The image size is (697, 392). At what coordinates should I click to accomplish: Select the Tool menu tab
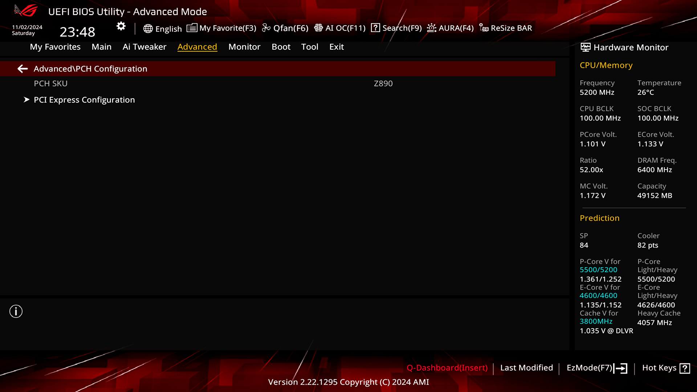pyautogui.click(x=310, y=46)
